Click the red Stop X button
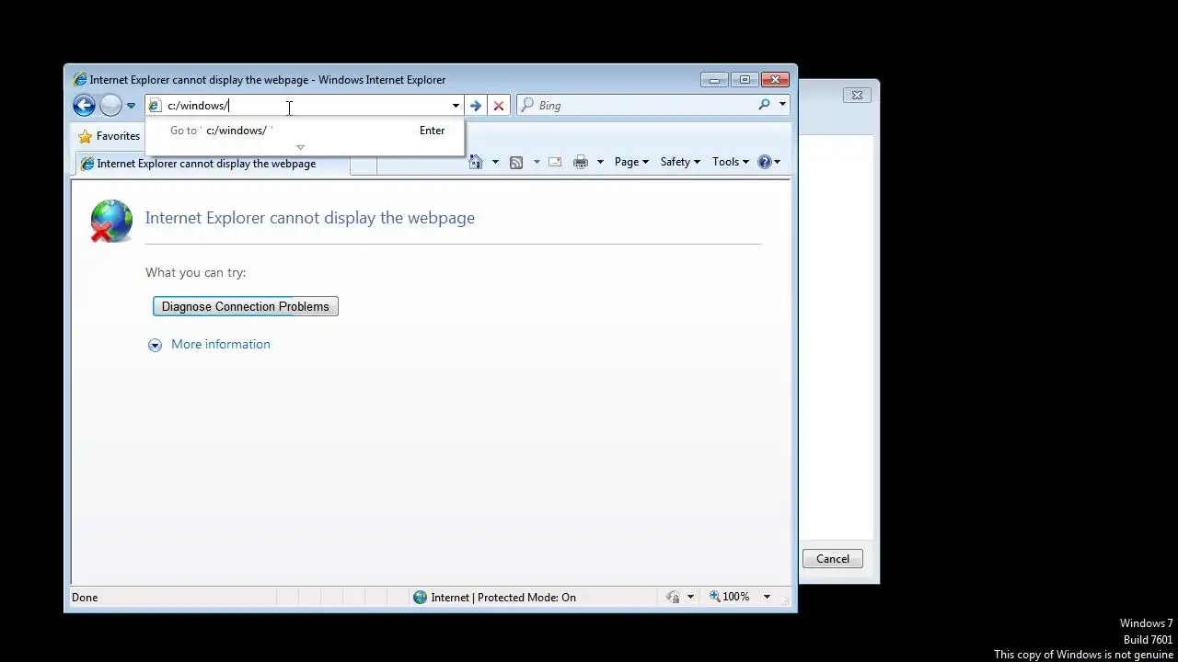Image resolution: width=1178 pixels, height=662 pixels. (499, 106)
